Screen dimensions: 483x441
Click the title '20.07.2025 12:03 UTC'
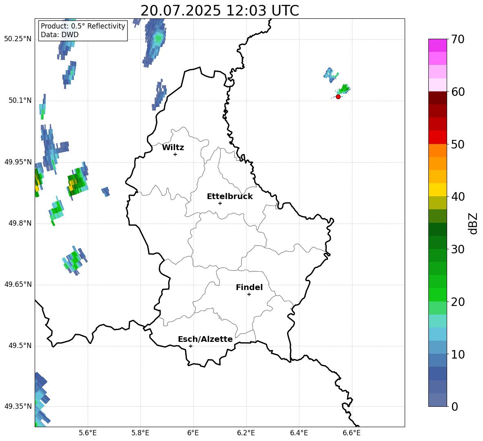tap(219, 11)
